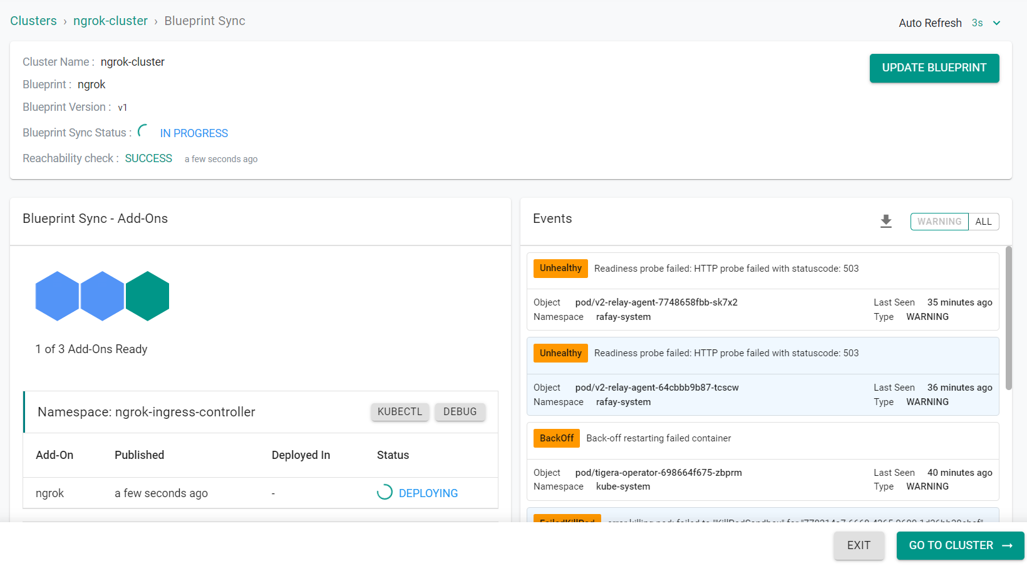Click the Events panel scrollbar
1027x566 pixels.
pos(1008,318)
